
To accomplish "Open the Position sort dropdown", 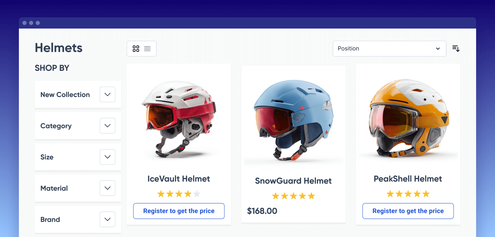I will pyautogui.click(x=389, y=49).
